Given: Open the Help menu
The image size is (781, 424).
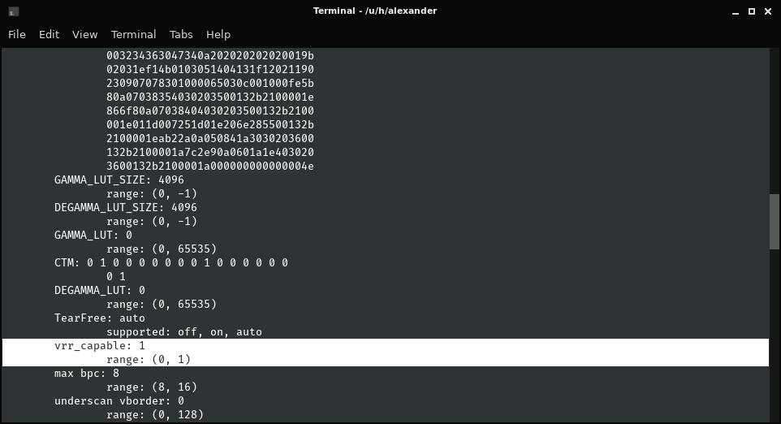Looking at the screenshot, I should 218,34.
